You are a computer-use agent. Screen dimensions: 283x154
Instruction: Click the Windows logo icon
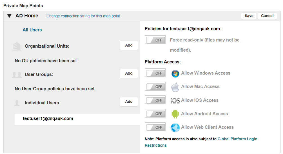click(175, 73)
